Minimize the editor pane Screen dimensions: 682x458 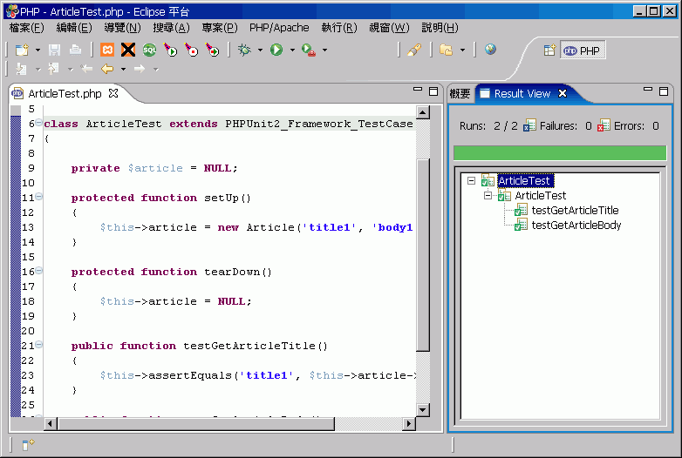pyautogui.click(x=418, y=91)
